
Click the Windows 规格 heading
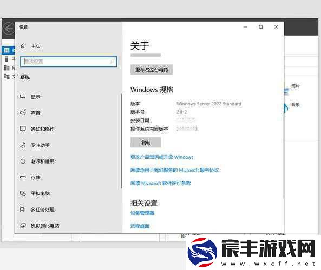pos(152,90)
